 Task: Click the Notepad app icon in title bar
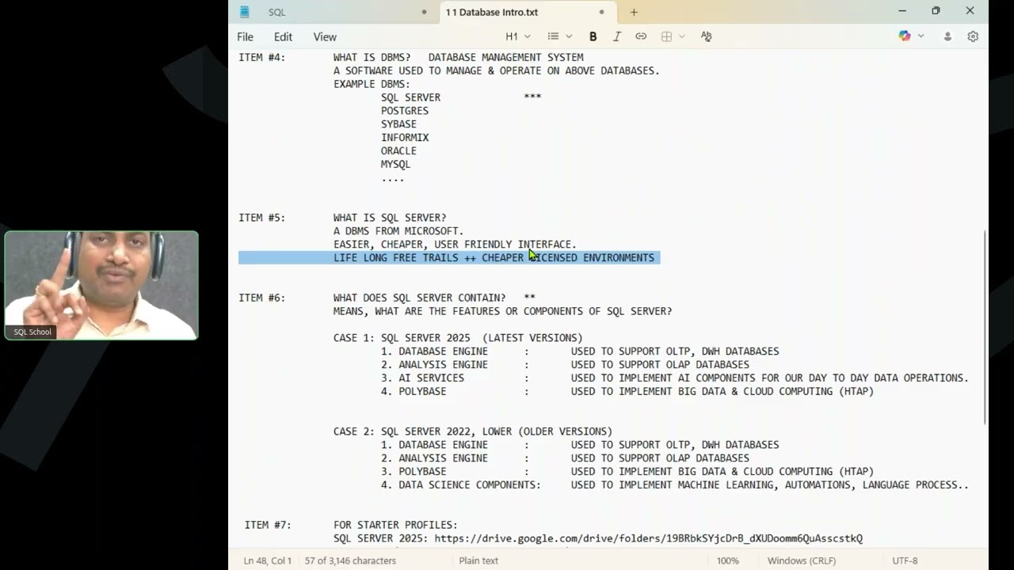(x=245, y=12)
